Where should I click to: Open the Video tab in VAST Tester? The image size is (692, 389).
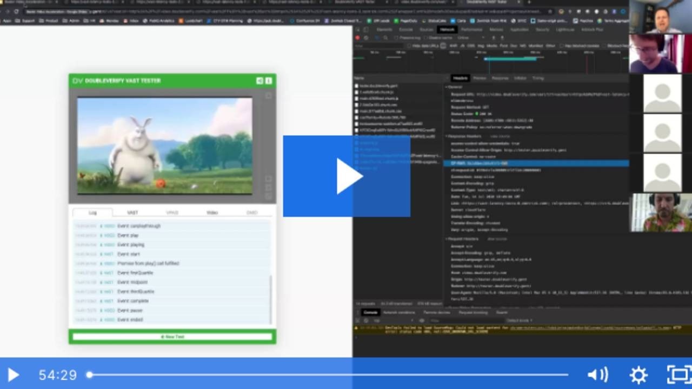212,212
